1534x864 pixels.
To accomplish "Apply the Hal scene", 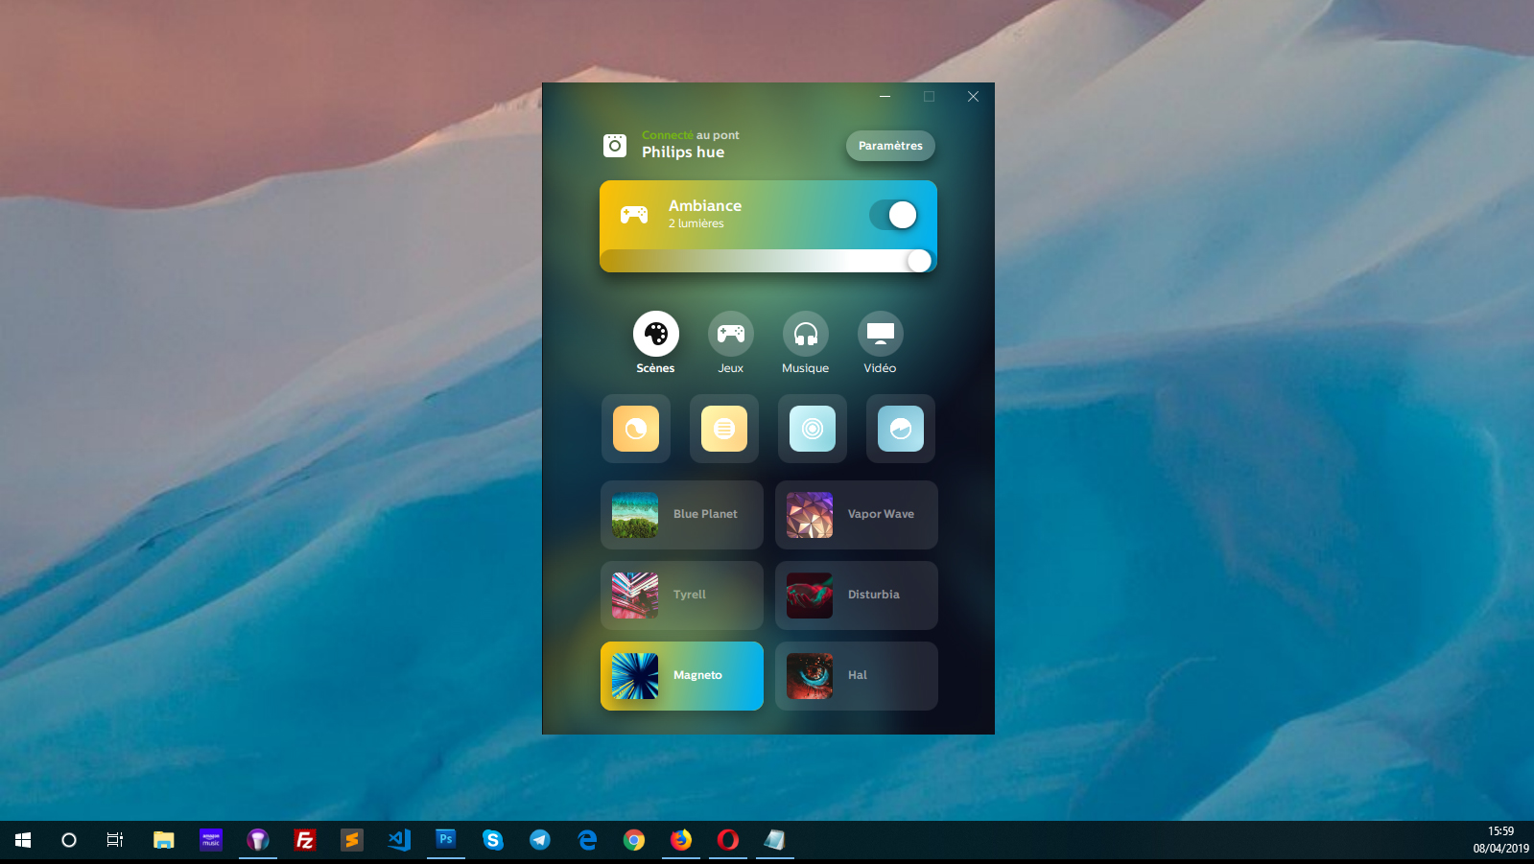I will 857,676.
